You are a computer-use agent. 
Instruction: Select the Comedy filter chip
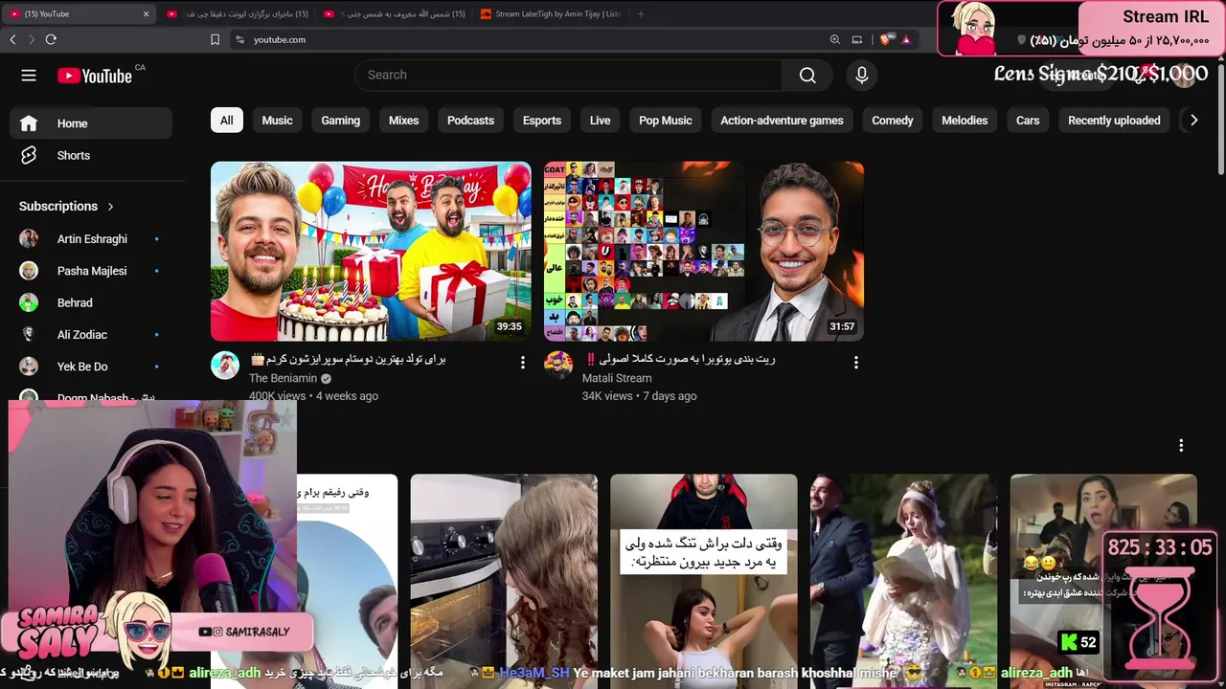click(x=893, y=121)
